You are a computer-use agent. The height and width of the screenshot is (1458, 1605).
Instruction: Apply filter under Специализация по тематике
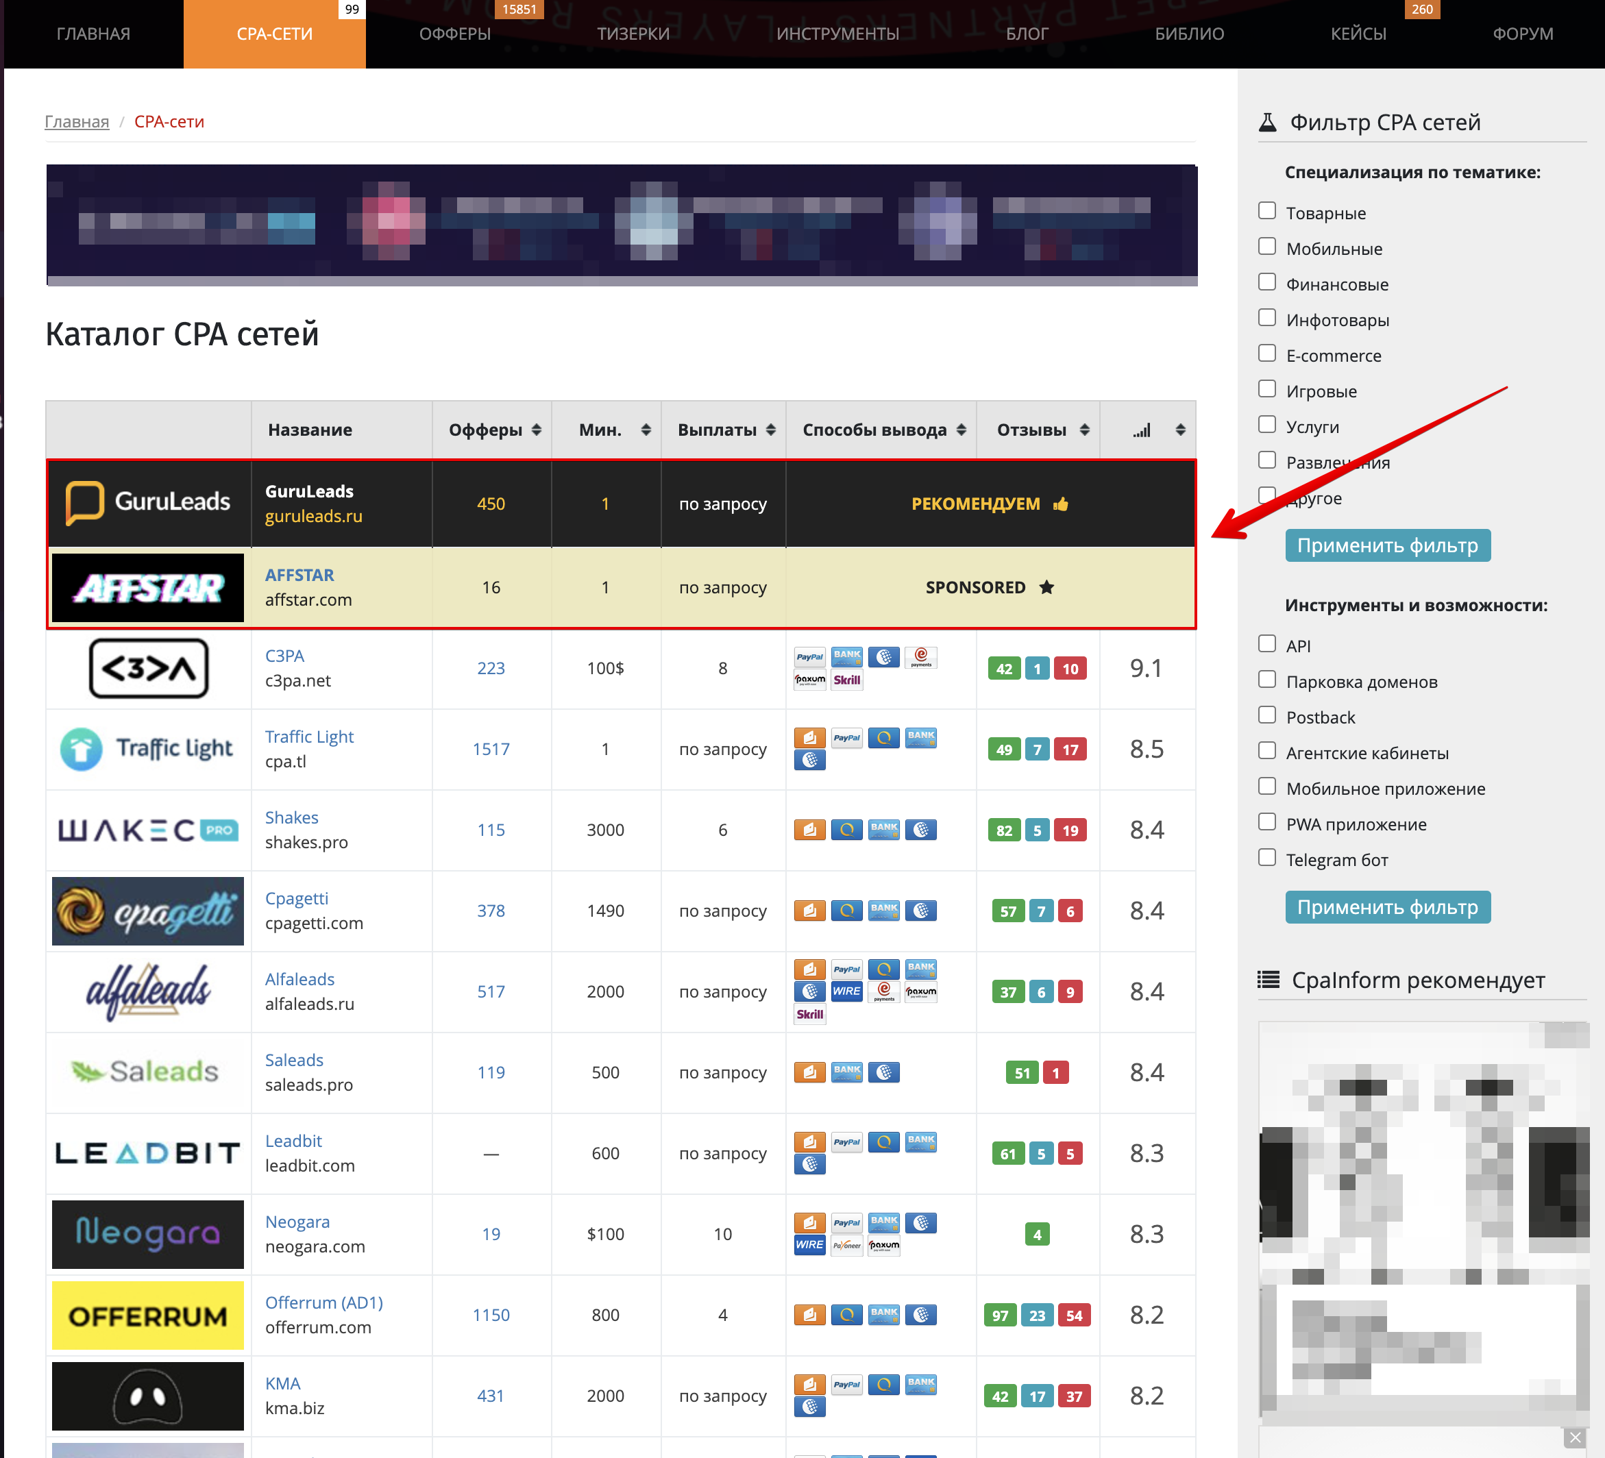click(1388, 546)
